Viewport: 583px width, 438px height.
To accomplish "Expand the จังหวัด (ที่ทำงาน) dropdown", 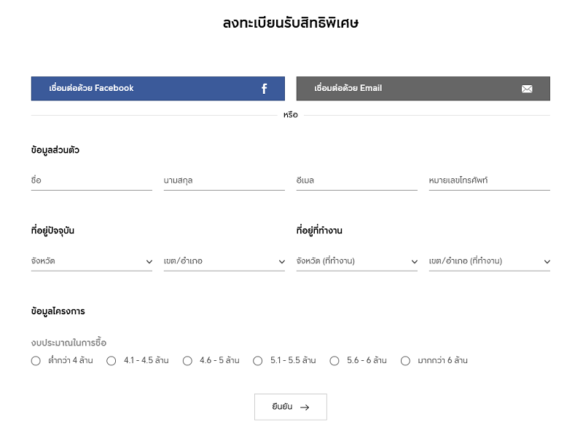I will coord(357,261).
